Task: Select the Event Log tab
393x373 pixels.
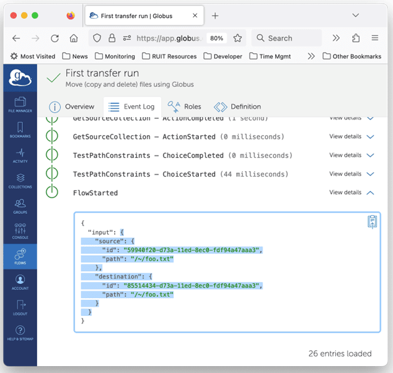Action: 132,107
